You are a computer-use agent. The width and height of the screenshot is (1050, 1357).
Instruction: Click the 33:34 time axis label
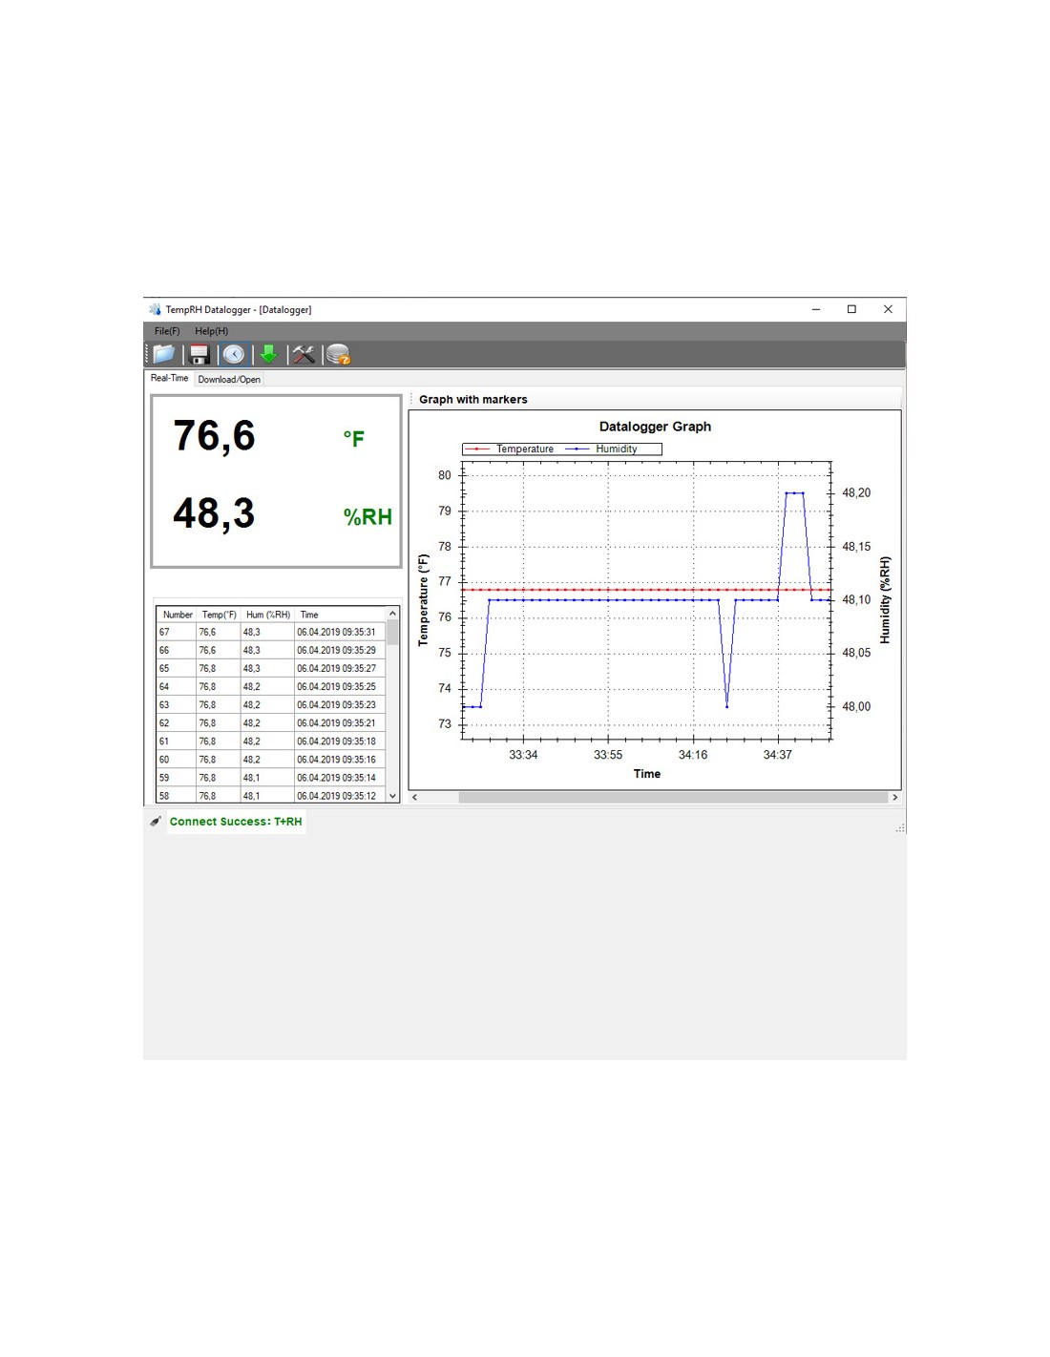523,755
